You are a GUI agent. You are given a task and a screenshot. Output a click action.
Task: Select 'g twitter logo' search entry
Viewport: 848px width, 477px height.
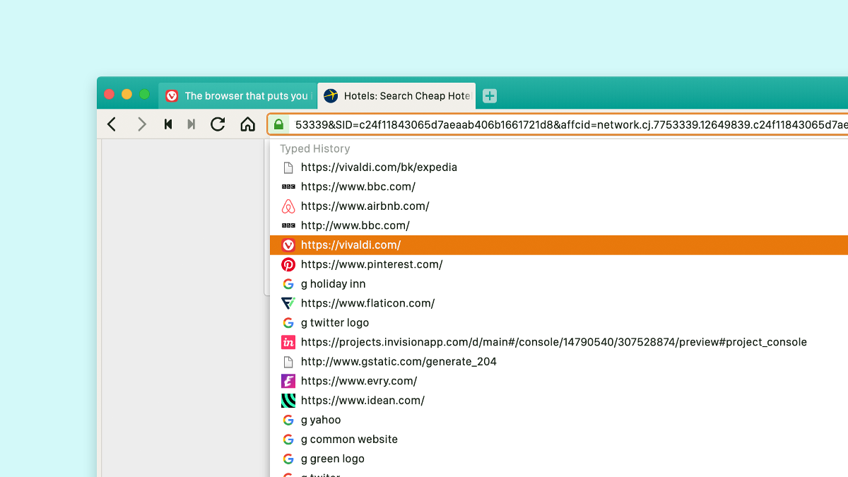point(559,323)
